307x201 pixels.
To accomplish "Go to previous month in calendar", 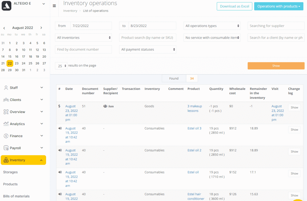I will pyautogui.click(x=4, y=28).
